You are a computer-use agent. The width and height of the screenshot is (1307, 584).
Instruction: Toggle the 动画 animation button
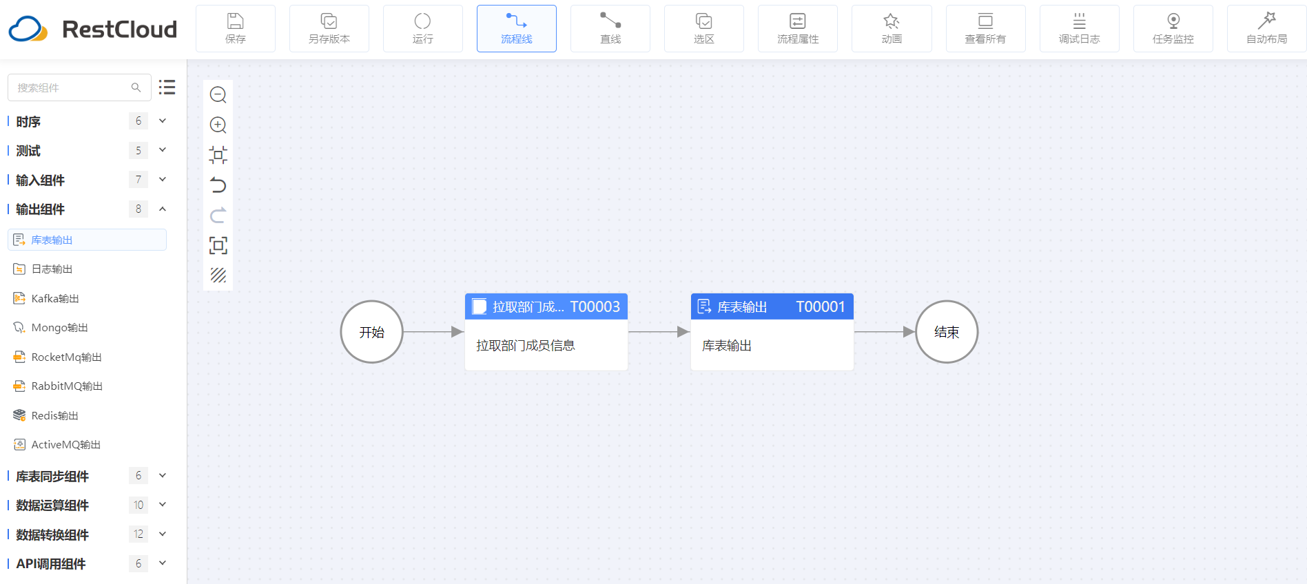(892, 28)
